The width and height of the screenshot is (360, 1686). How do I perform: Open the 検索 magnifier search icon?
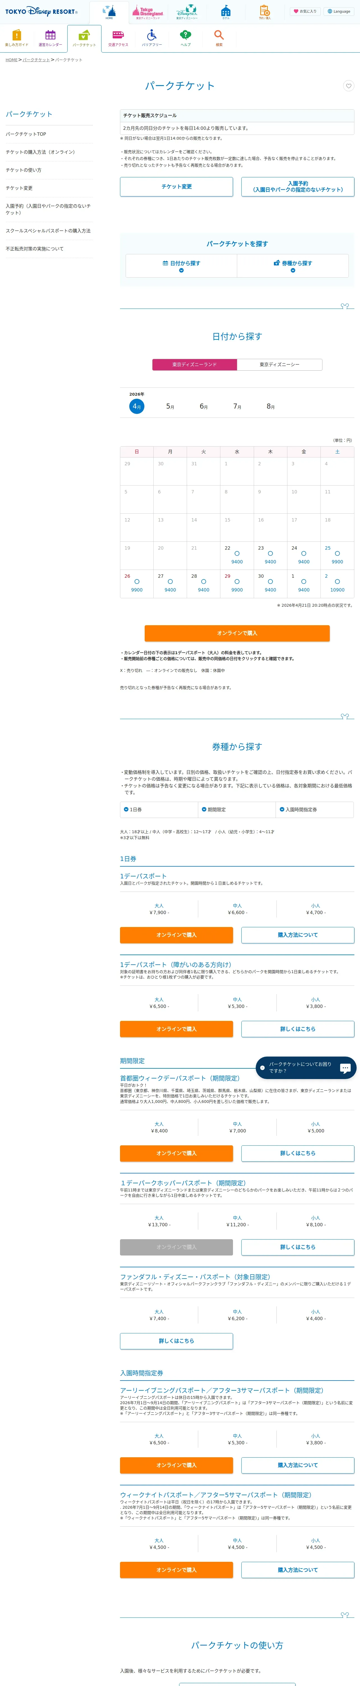219,38
